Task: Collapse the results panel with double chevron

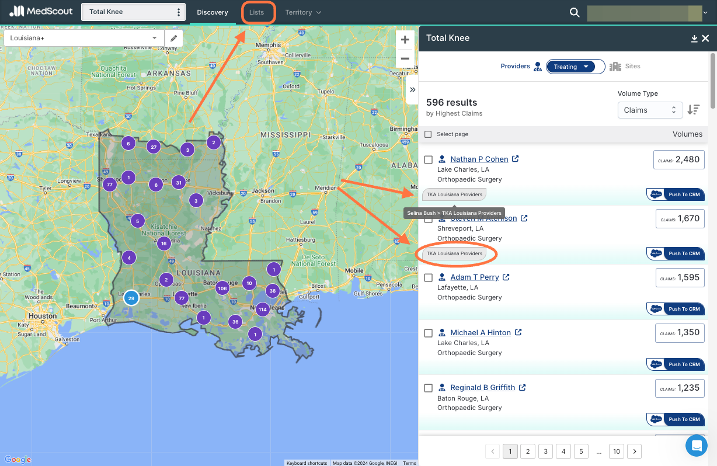Action: (412, 89)
